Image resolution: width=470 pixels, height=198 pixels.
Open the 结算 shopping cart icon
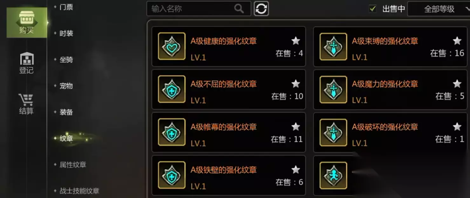pyautogui.click(x=26, y=104)
